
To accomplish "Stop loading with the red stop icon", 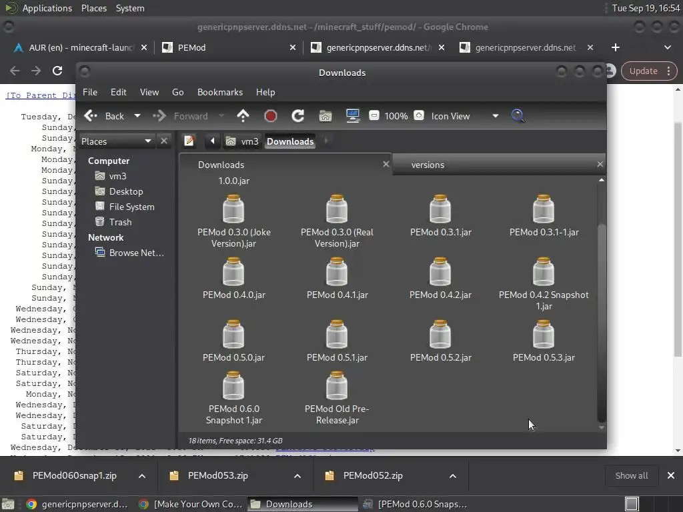I will (271, 116).
